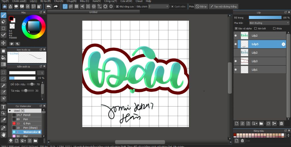This screenshot has height=147, width=291.
Task: Open Điều chỉnh correction value dropdown
Action: pyautogui.click(x=159, y=7)
